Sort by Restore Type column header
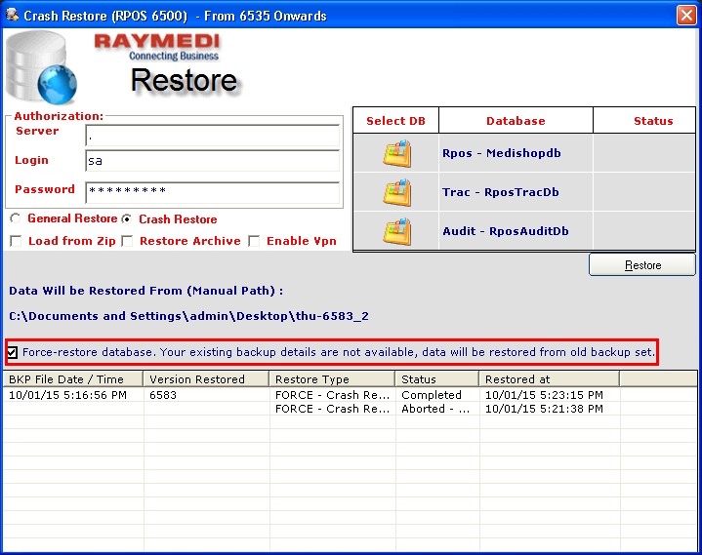 [x=332, y=379]
